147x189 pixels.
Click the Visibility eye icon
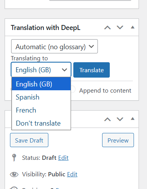14,174
